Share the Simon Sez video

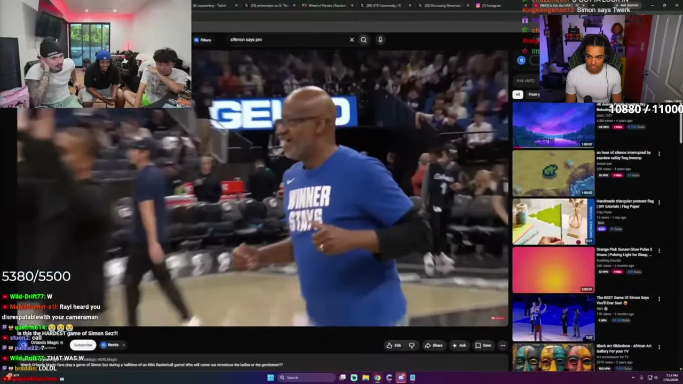(433, 346)
